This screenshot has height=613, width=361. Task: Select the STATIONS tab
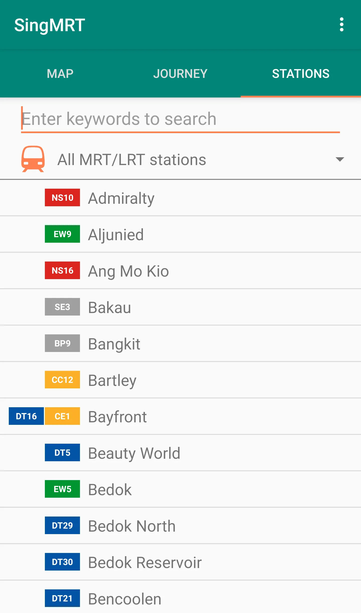[x=301, y=74]
